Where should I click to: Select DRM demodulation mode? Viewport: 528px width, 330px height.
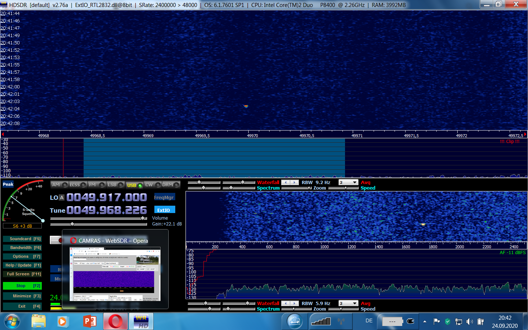pos(171,185)
